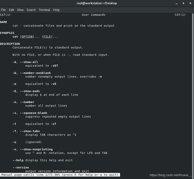Click the underlined OPTION argument
This screenshot has height=179, width=194.
(27, 37)
